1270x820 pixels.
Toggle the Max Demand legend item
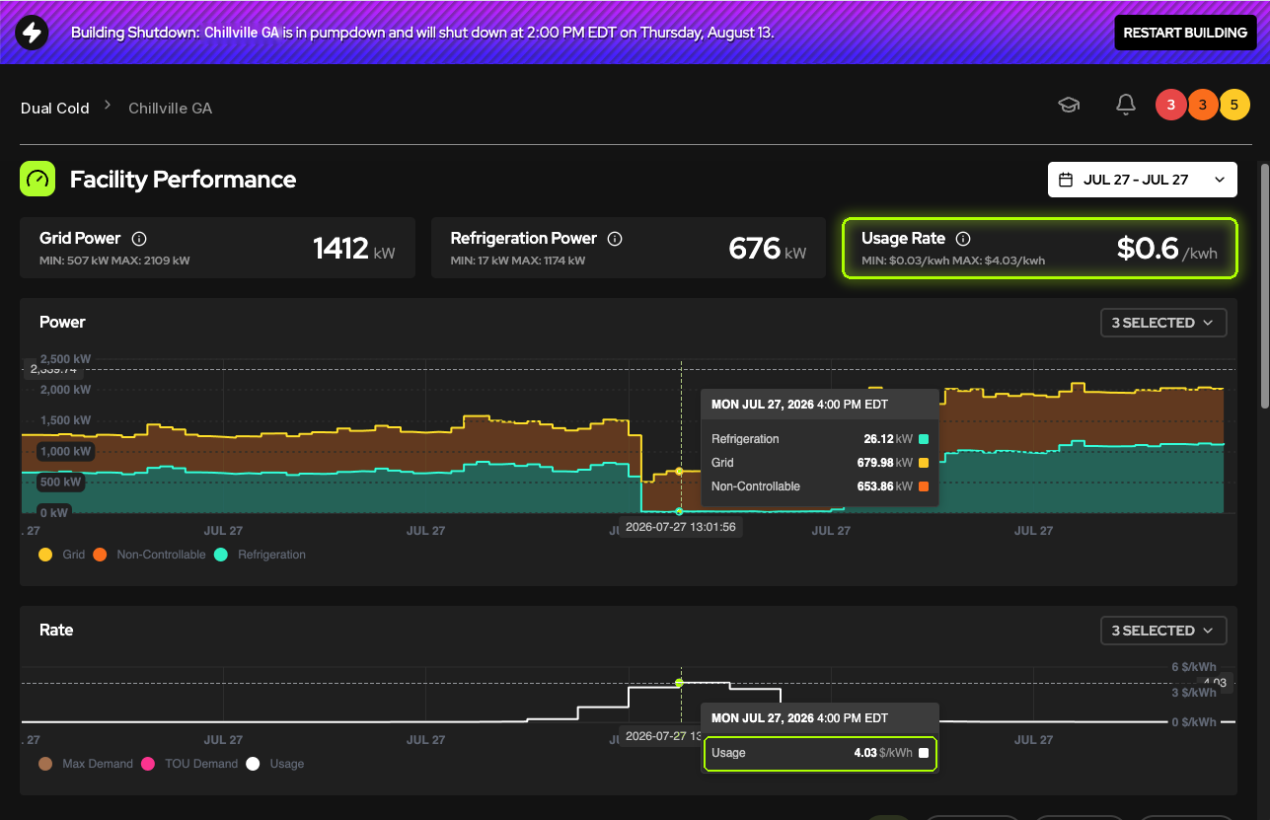coord(86,764)
